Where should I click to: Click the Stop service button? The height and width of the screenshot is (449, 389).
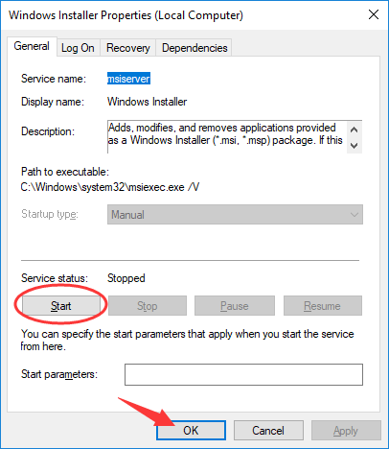pos(148,306)
